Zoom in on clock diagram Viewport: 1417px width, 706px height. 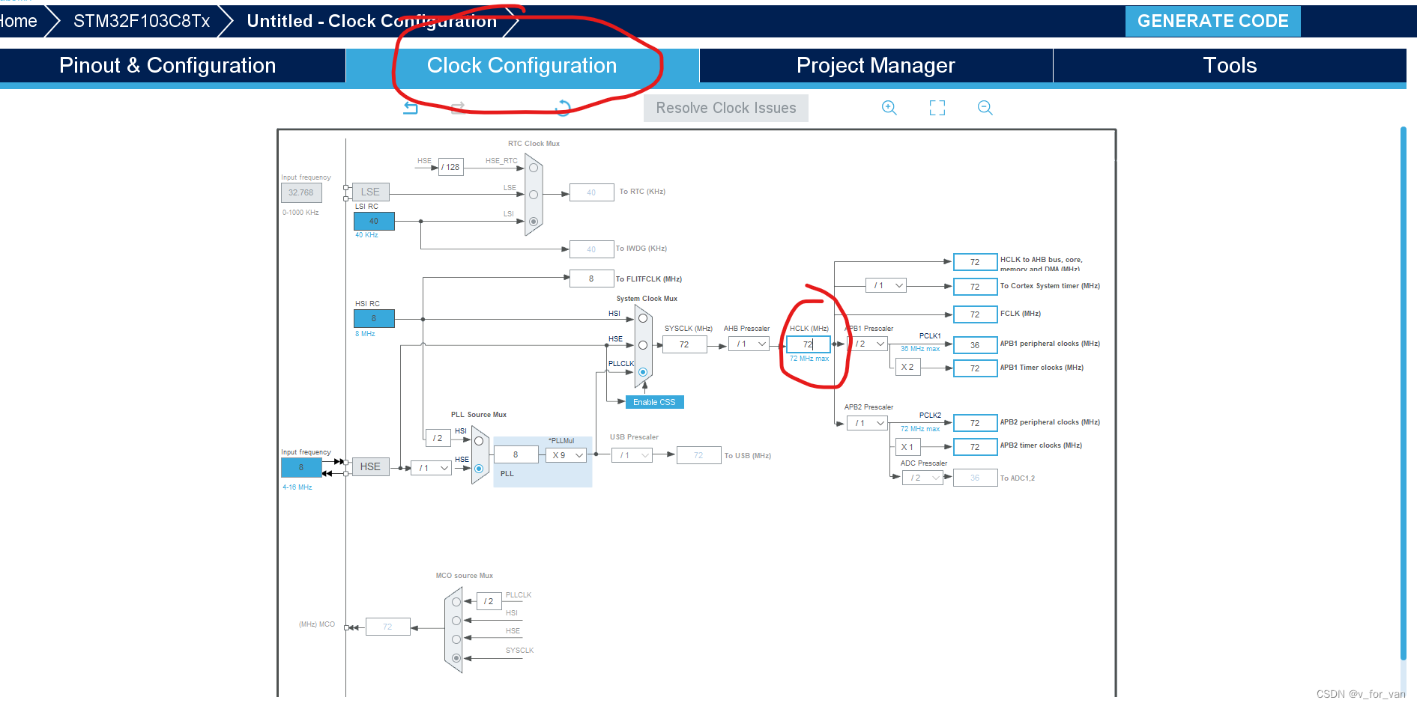click(889, 108)
